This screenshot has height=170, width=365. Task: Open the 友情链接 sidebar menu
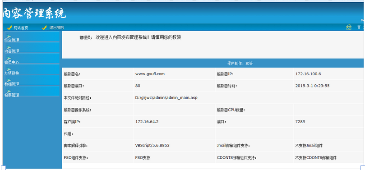click(x=12, y=73)
